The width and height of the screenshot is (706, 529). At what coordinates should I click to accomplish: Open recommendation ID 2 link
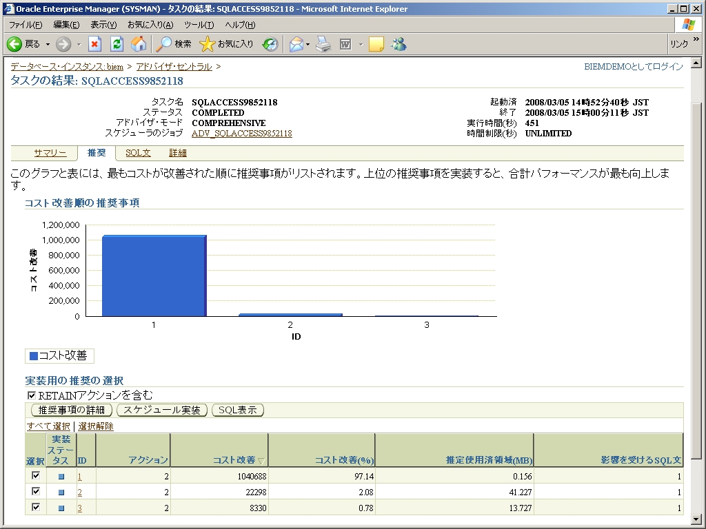80,492
